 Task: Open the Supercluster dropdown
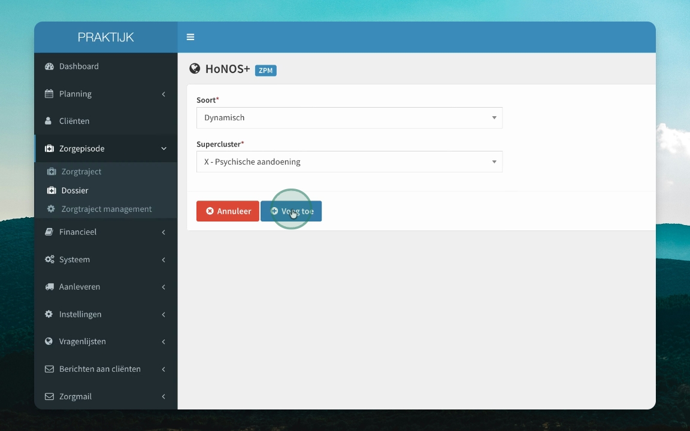click(349, 162)
